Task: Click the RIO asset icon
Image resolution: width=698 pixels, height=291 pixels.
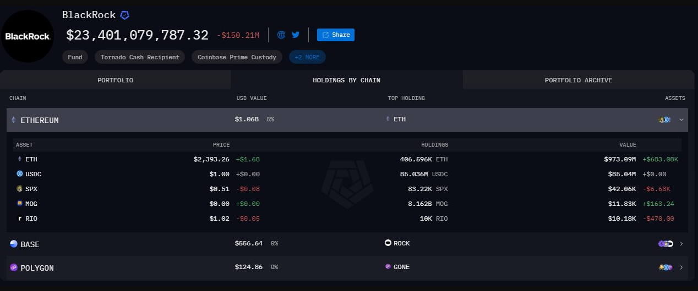Action: (20, 219)
